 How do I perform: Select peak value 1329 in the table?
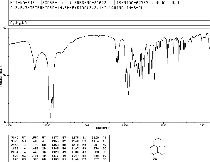55,152
